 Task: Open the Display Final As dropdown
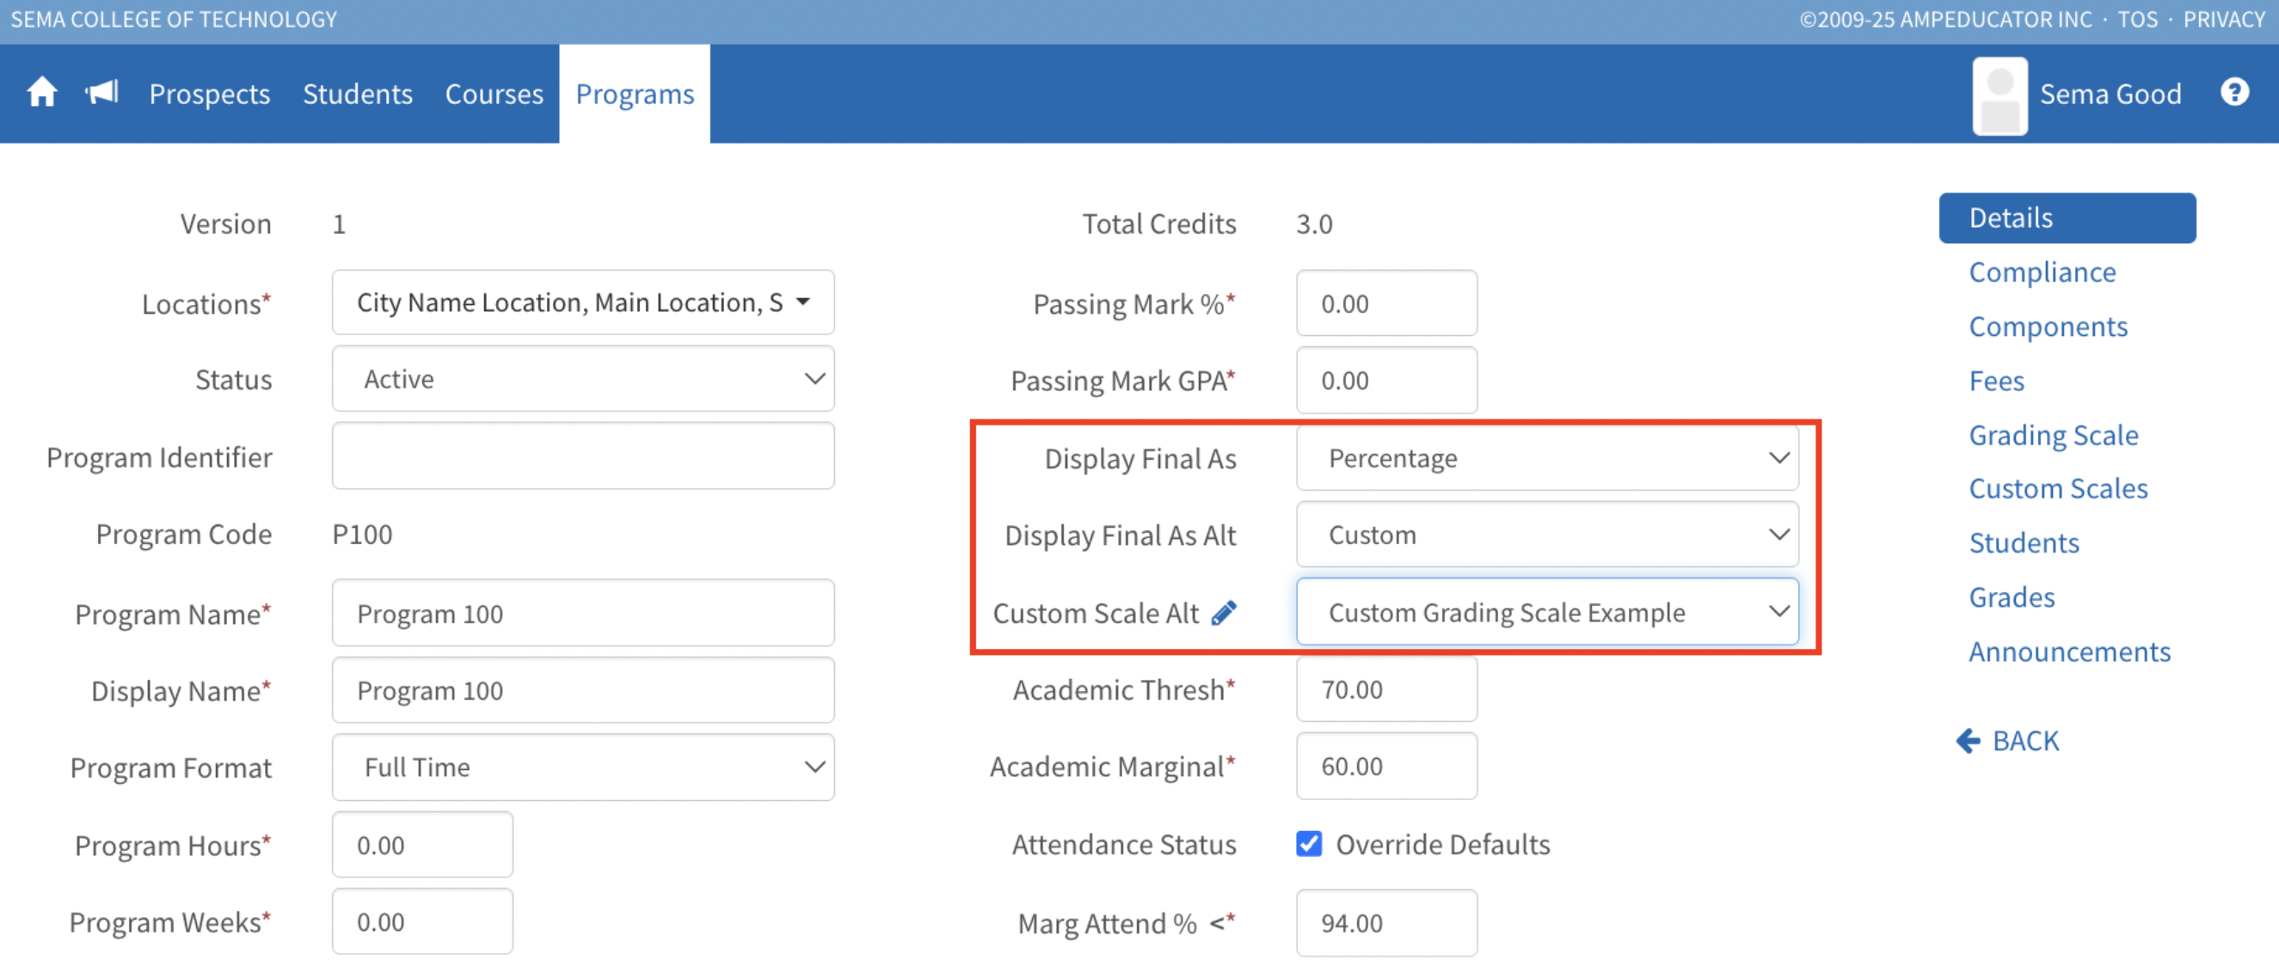[1545, 458]
